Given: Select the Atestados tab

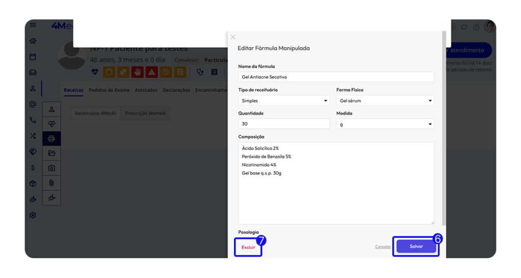Looking at the screenshot, I should (x=146, y=90).
